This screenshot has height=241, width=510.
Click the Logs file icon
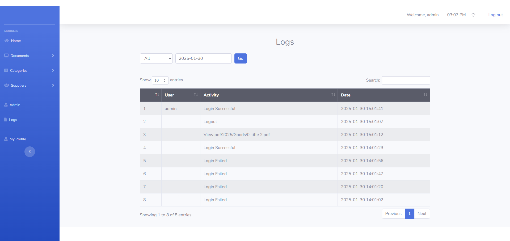click(x=6, y=120)
